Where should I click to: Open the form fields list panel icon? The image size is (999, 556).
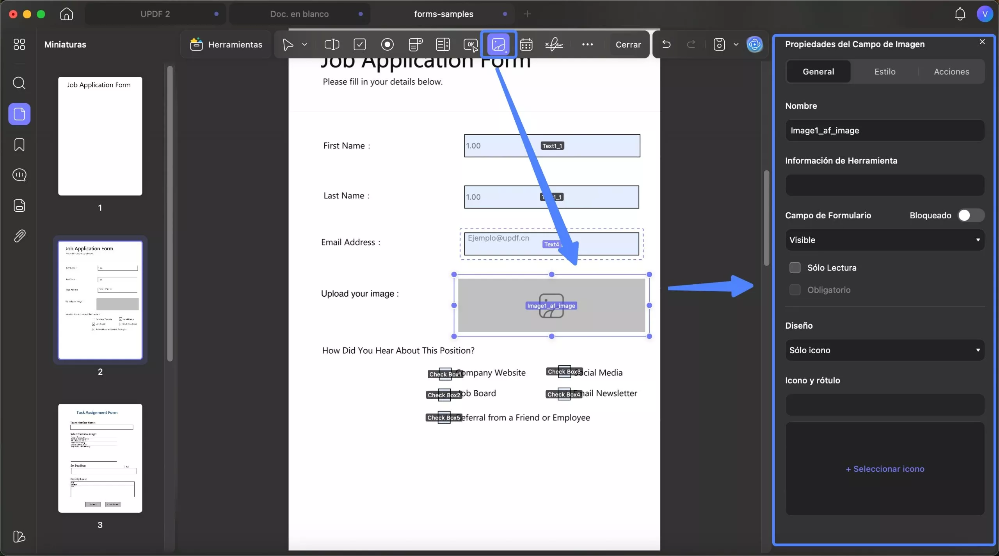pos(19,205)
